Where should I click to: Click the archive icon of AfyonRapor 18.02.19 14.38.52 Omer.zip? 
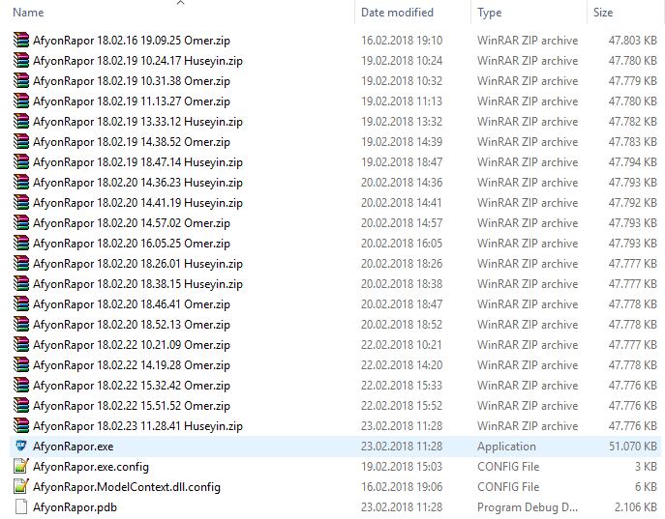click(x=20, y=141)
